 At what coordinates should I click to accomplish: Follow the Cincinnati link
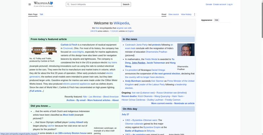tap(68, 48)
